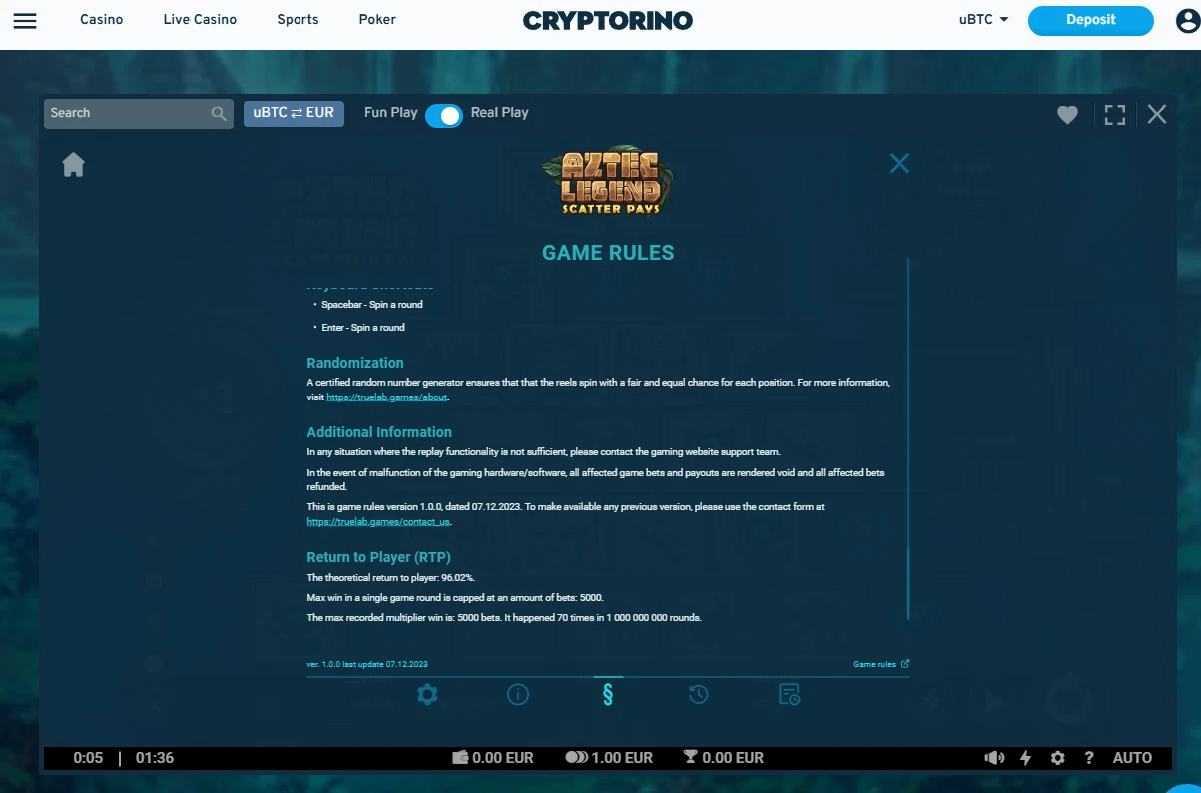This screenshot has width=1201, height=793.
Task: Click the AUTO spin button
Action: click(x=1132, y=758)
